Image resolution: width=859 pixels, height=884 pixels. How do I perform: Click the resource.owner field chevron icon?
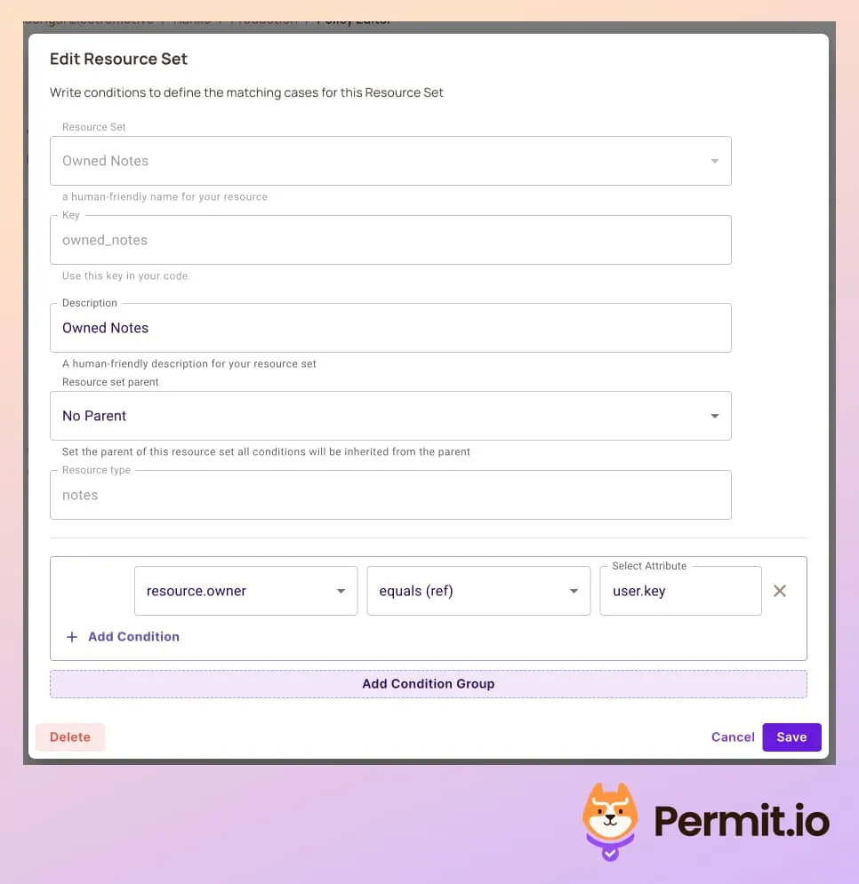click(341, 590)
